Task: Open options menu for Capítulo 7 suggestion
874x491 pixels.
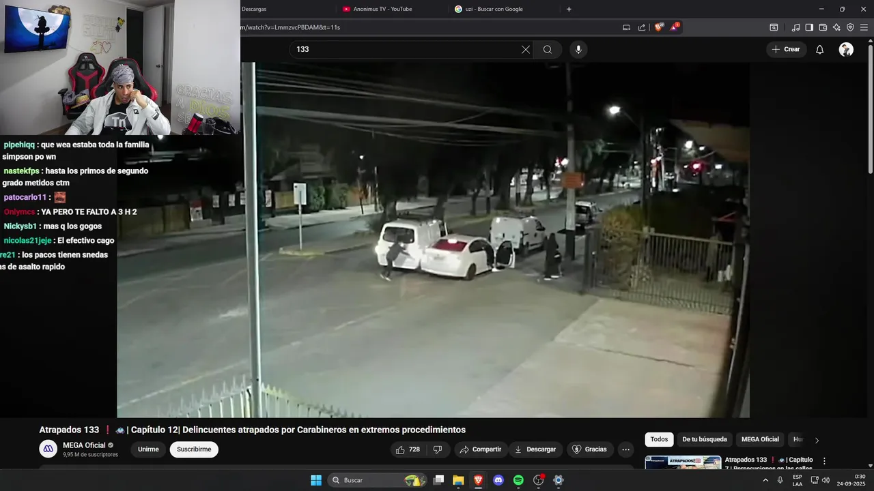Action: coord(824,461)
